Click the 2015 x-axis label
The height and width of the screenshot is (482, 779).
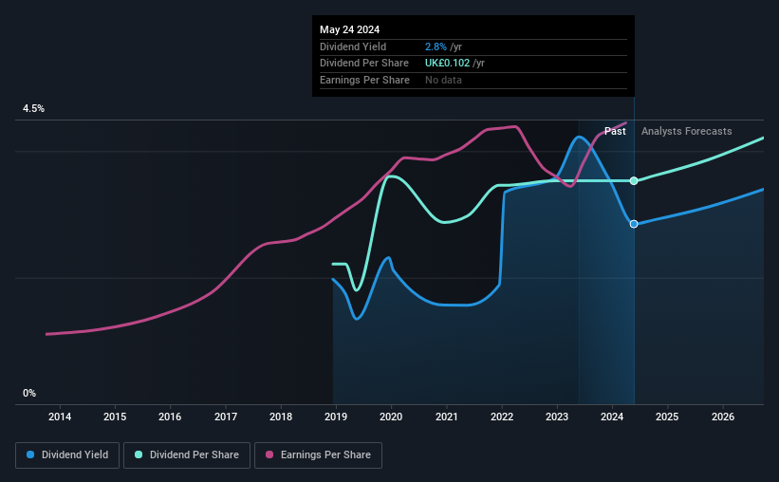point(115,417)
